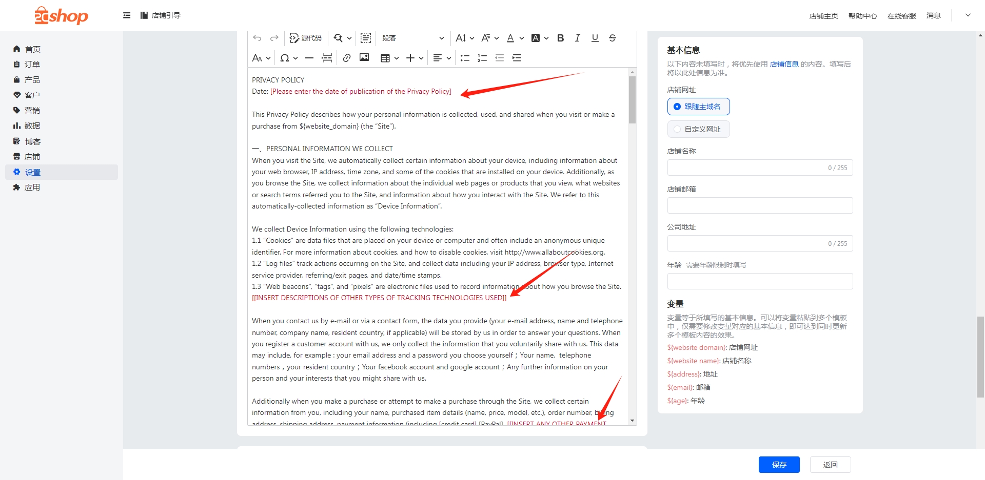The width and height of the screenshot is (985, 480).
Task: Expand table options dropdown arrow
Action: (x=397, y=58)
